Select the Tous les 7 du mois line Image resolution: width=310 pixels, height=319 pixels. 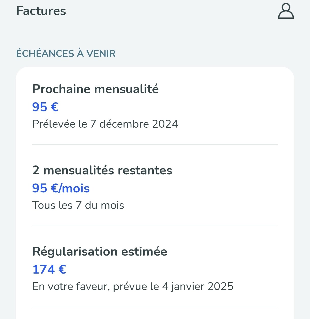78,205
